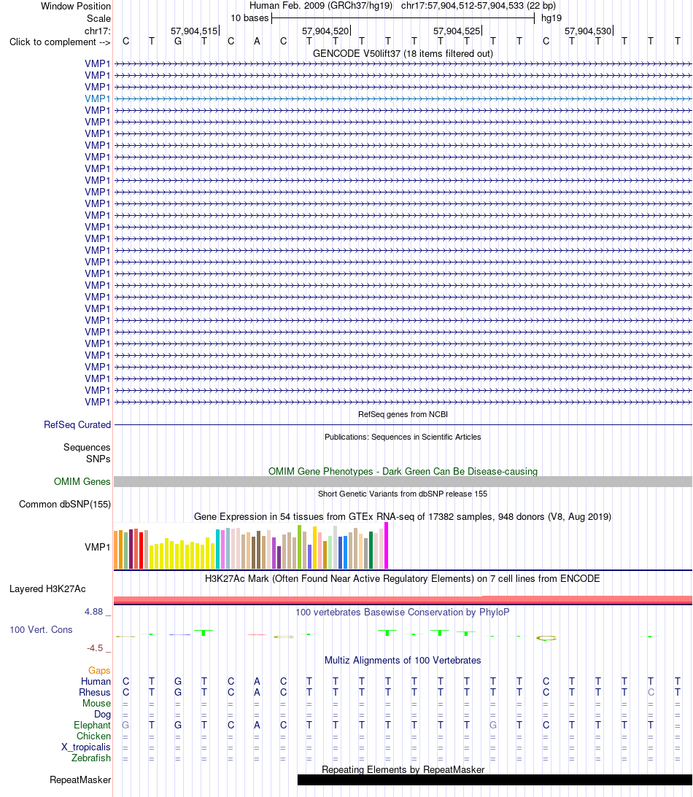Click the RefSeq Curated track label
Image resolution: width=693 pixels, height=797 pixels.
(x=77, y=424)
